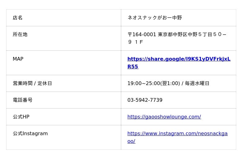248x159 pixels.
Task: Click the 毎週水曜日 closed day text
Action: [197, 84]
